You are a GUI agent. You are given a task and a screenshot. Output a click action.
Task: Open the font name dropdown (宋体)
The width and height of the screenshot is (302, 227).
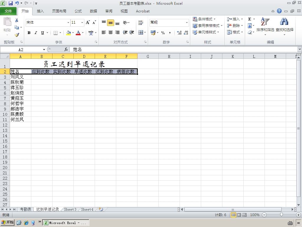68,22
